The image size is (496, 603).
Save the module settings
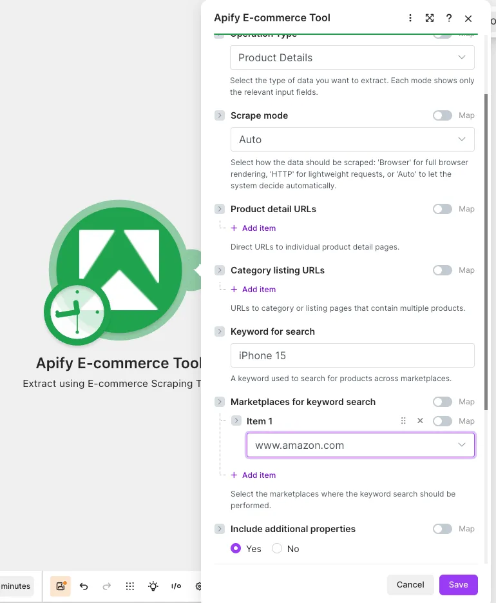tap(459, 584)
